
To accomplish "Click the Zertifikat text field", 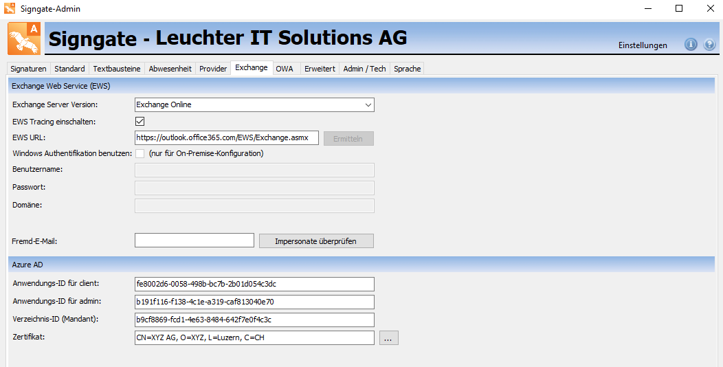I will tap(254, 337).
